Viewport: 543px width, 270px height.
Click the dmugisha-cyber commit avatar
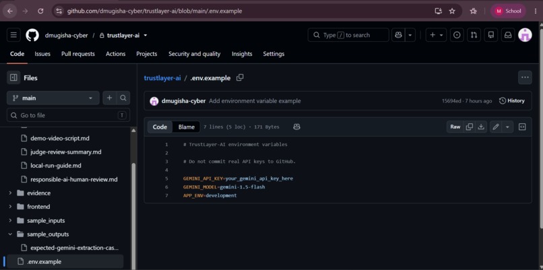154,101
